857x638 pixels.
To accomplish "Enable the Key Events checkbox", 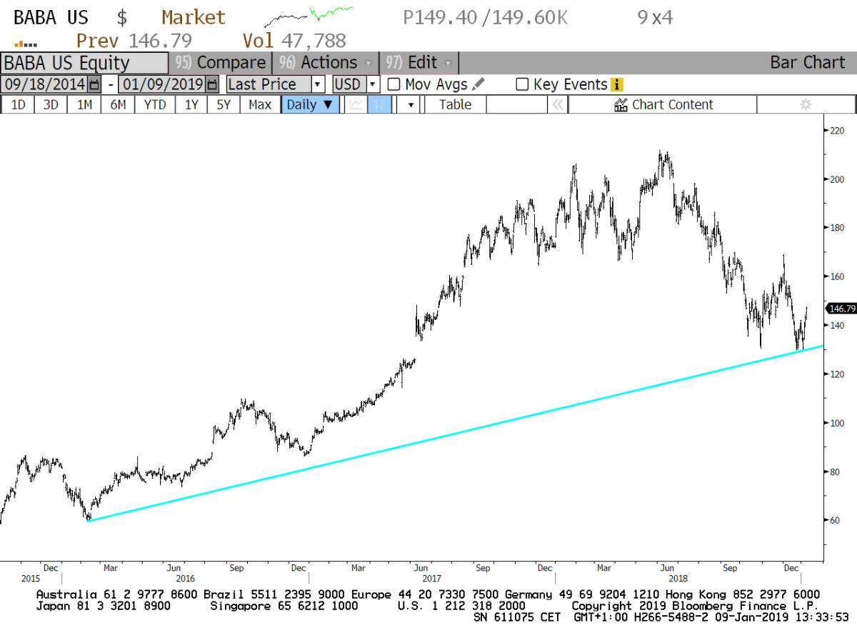I will (522, 84).
